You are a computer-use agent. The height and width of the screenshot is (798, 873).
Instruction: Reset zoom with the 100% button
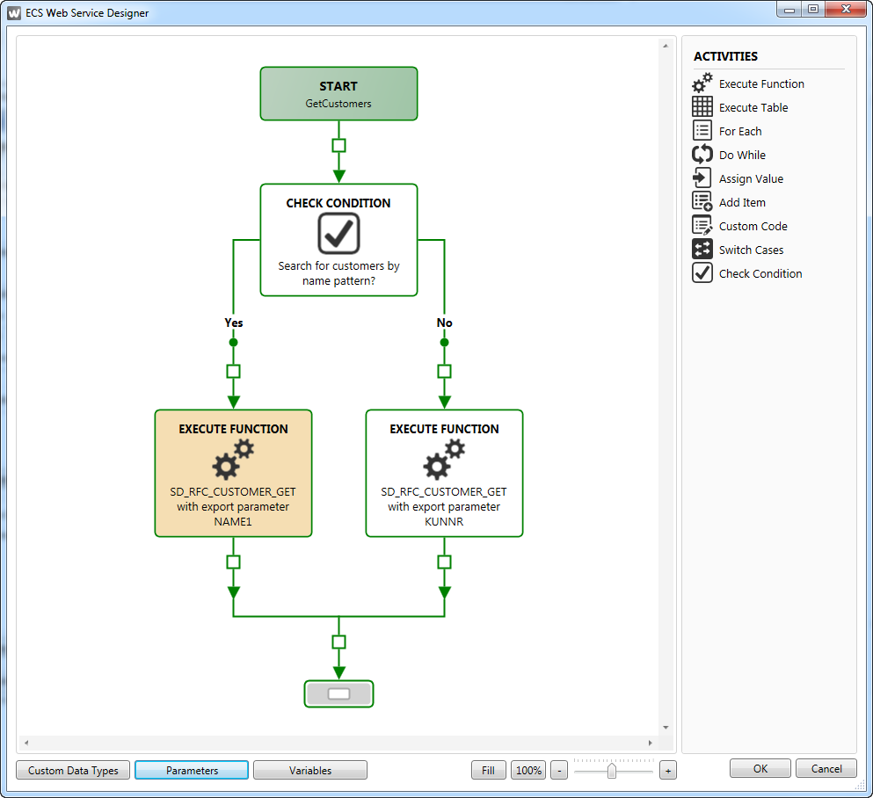tap(528, 771)
